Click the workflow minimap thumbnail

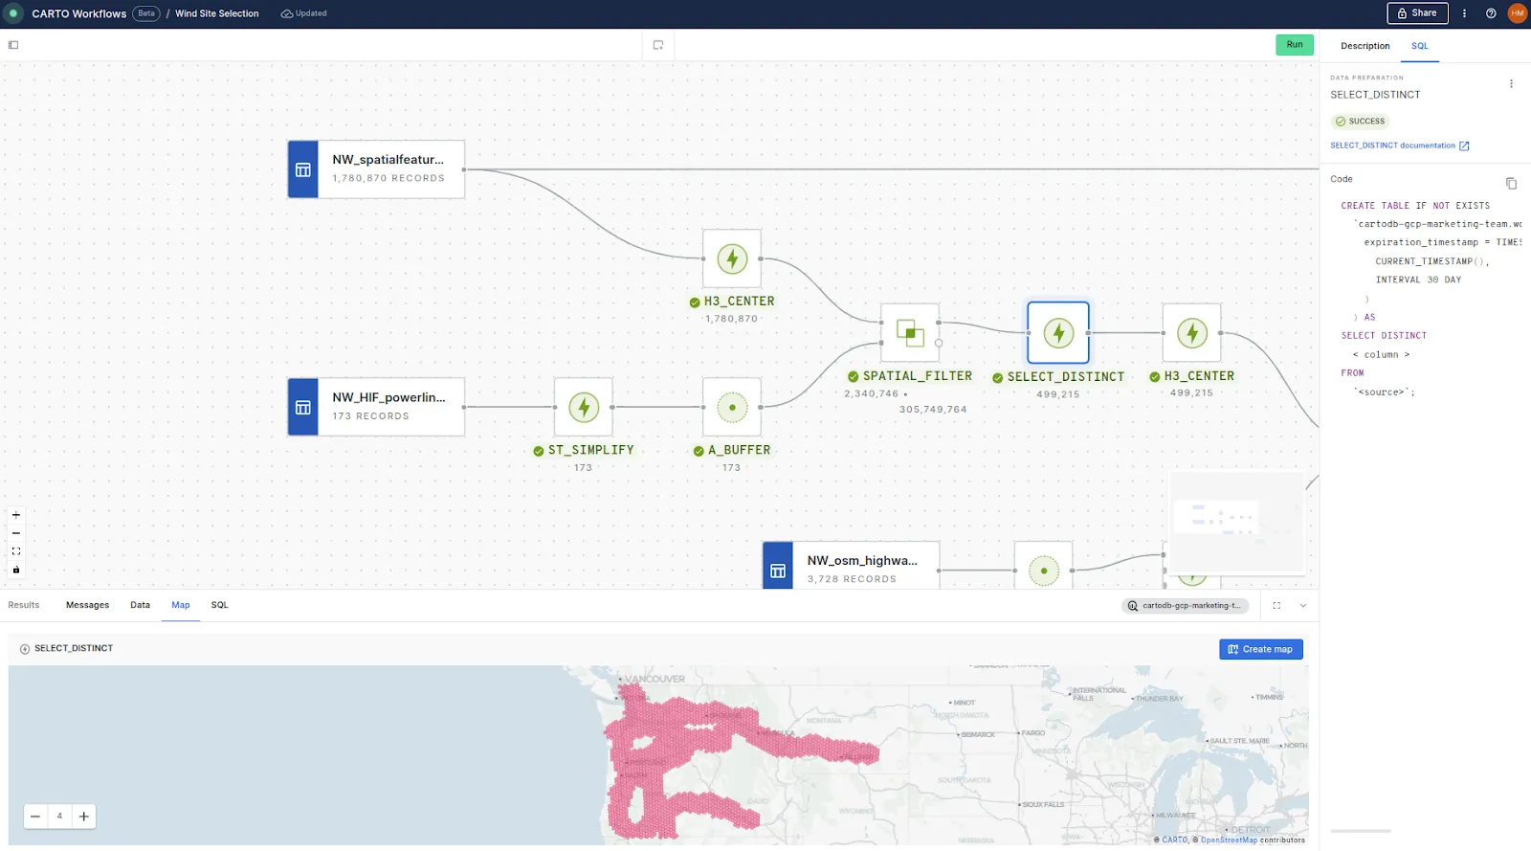[1237, 521]
